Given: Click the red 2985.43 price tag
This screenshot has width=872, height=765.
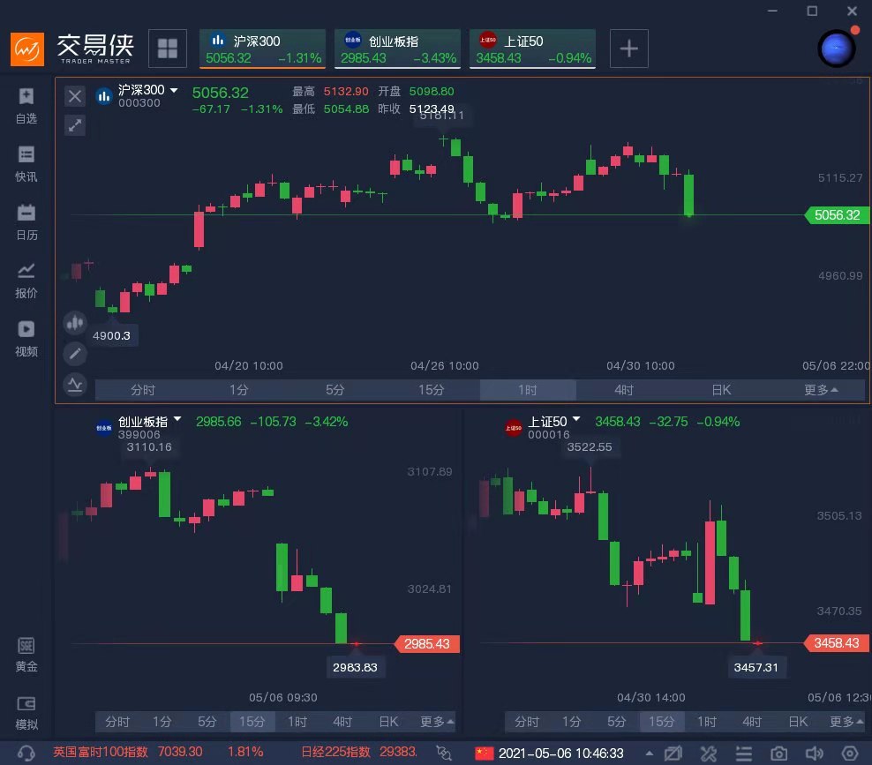Looking at the screenshot, I should point(426,644).
